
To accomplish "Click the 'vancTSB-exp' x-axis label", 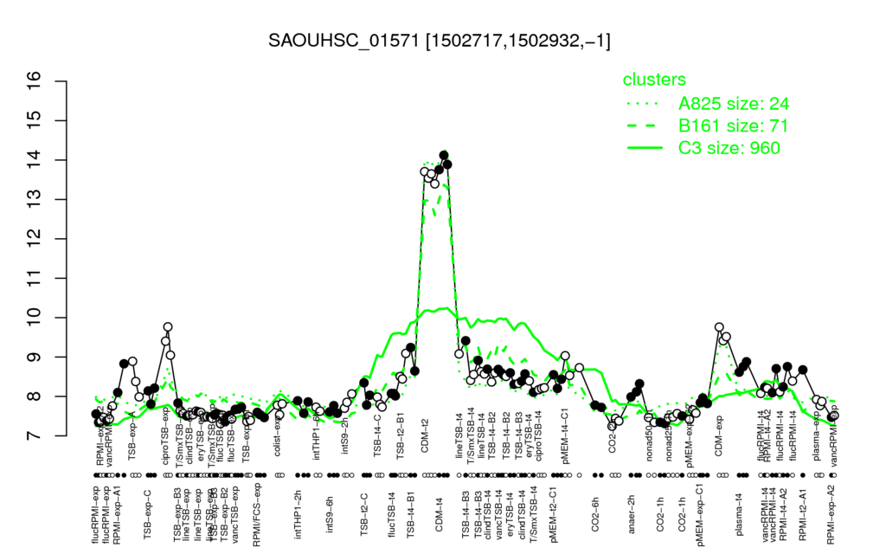I will point(235,514).
